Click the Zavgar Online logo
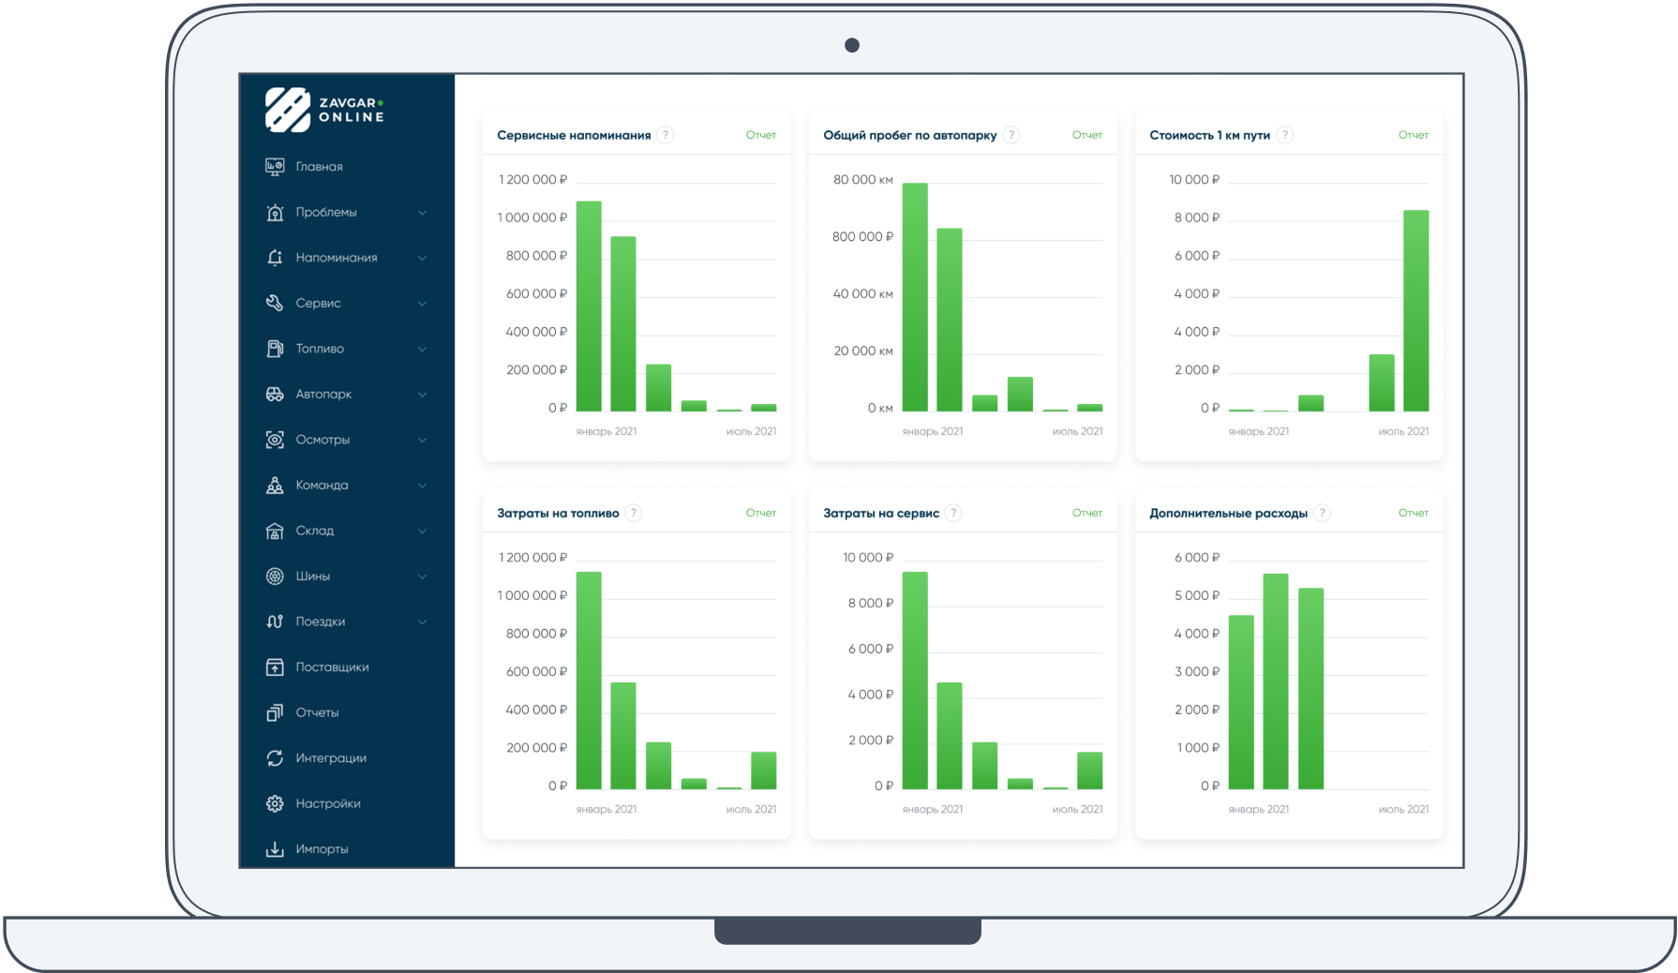The width and height of the screenshot is (1678, 973). point(324,110)
